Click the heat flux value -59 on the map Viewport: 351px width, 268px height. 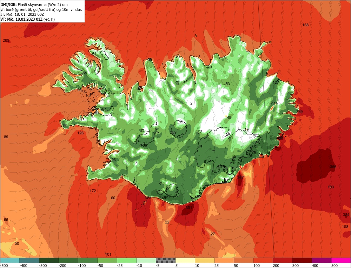149,60
